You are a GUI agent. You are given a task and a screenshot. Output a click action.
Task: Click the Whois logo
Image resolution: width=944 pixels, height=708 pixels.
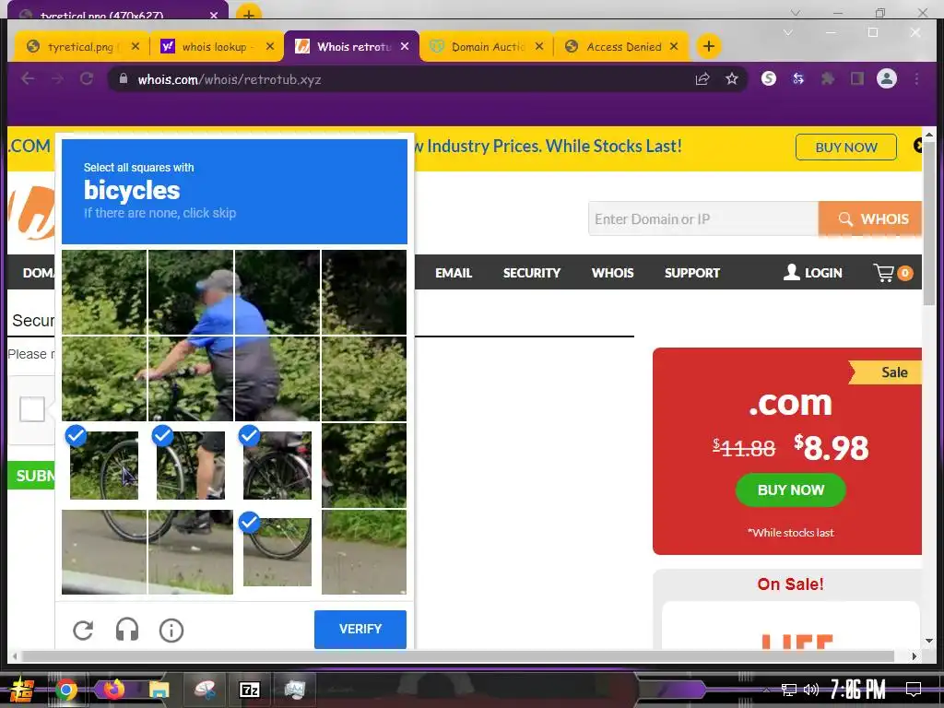tap(31, 213)
